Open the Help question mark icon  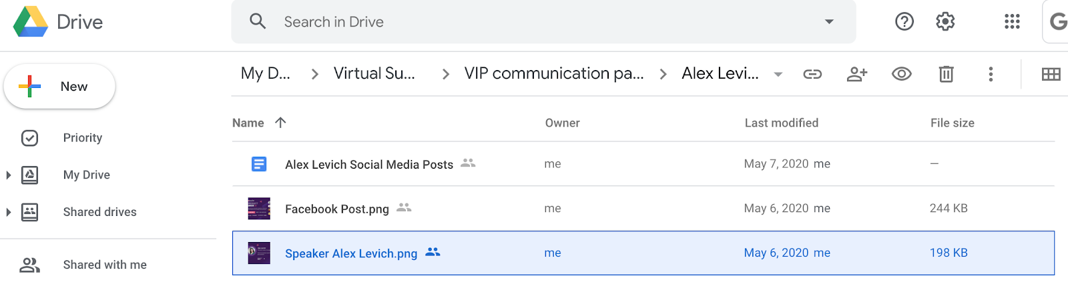(904, 22)
